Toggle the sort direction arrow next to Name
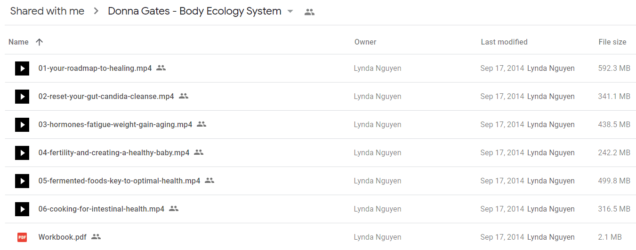 (x=40, y=42)
